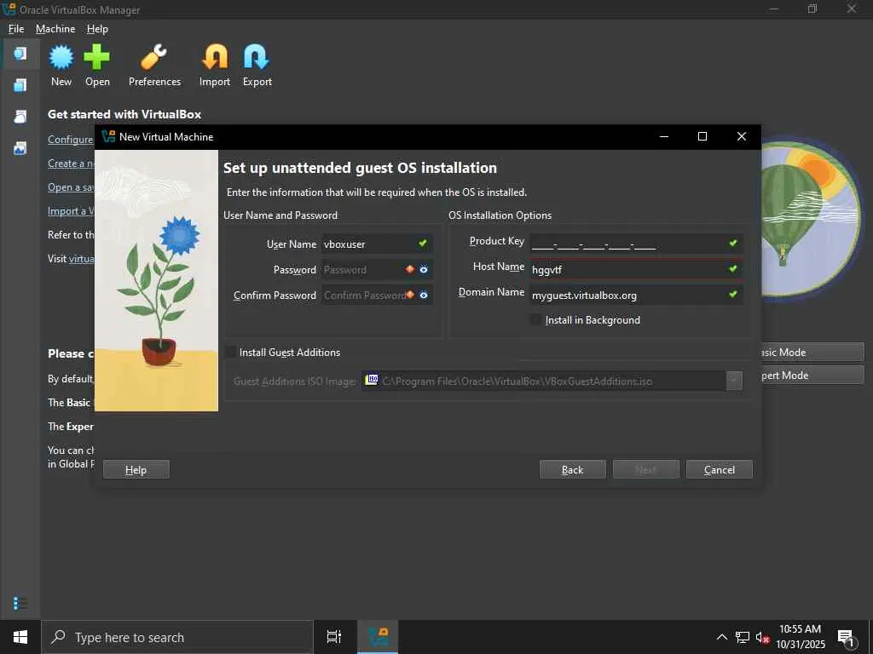873x654 pixels.
Task: Show hidden tray icons chevron
Action: pos(721,637)
